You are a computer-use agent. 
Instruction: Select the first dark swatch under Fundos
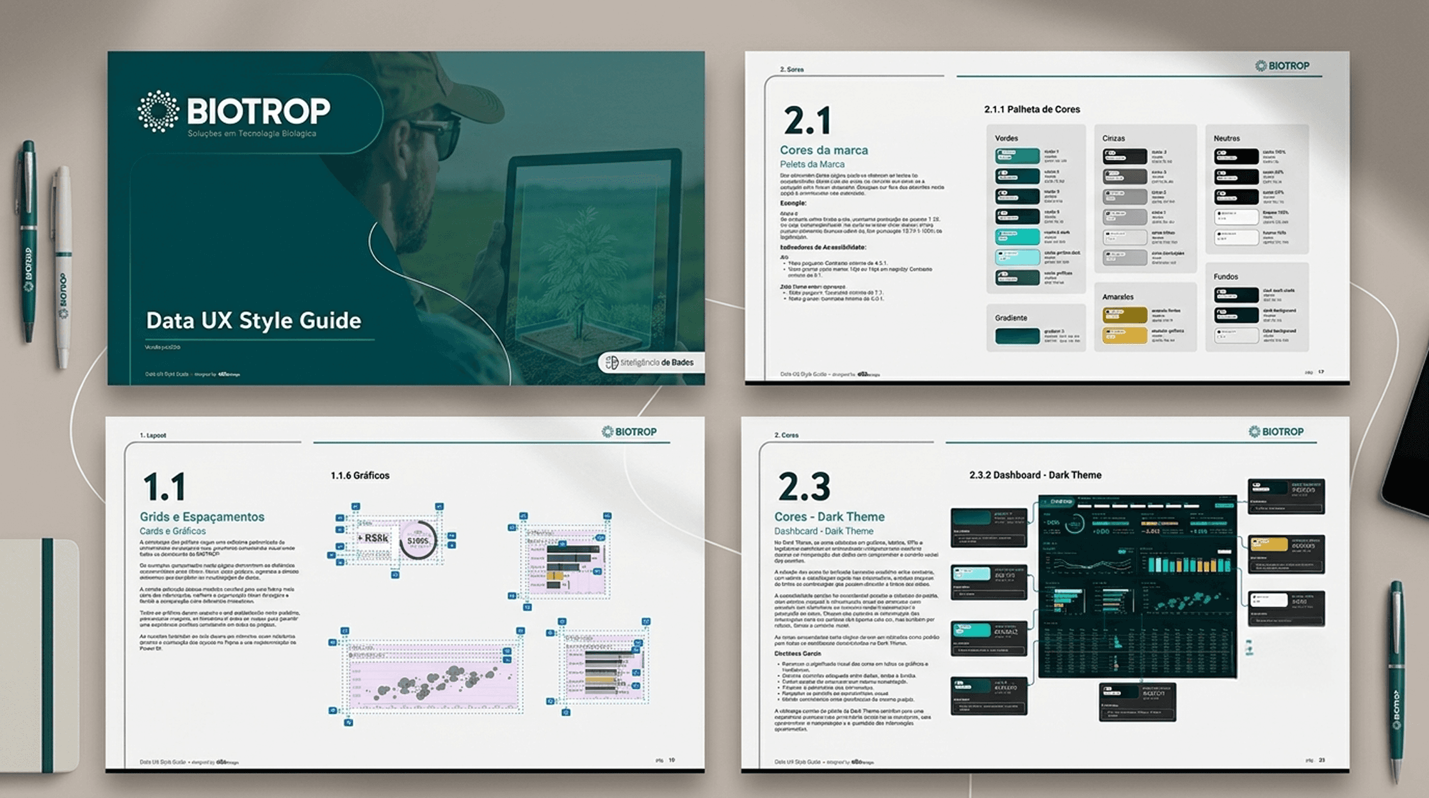point(1236,295)
